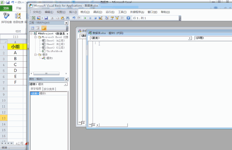Close the Properties 模块1 panel
The height and width of the screenshot is (150, 232).
[x=66, y=79]
